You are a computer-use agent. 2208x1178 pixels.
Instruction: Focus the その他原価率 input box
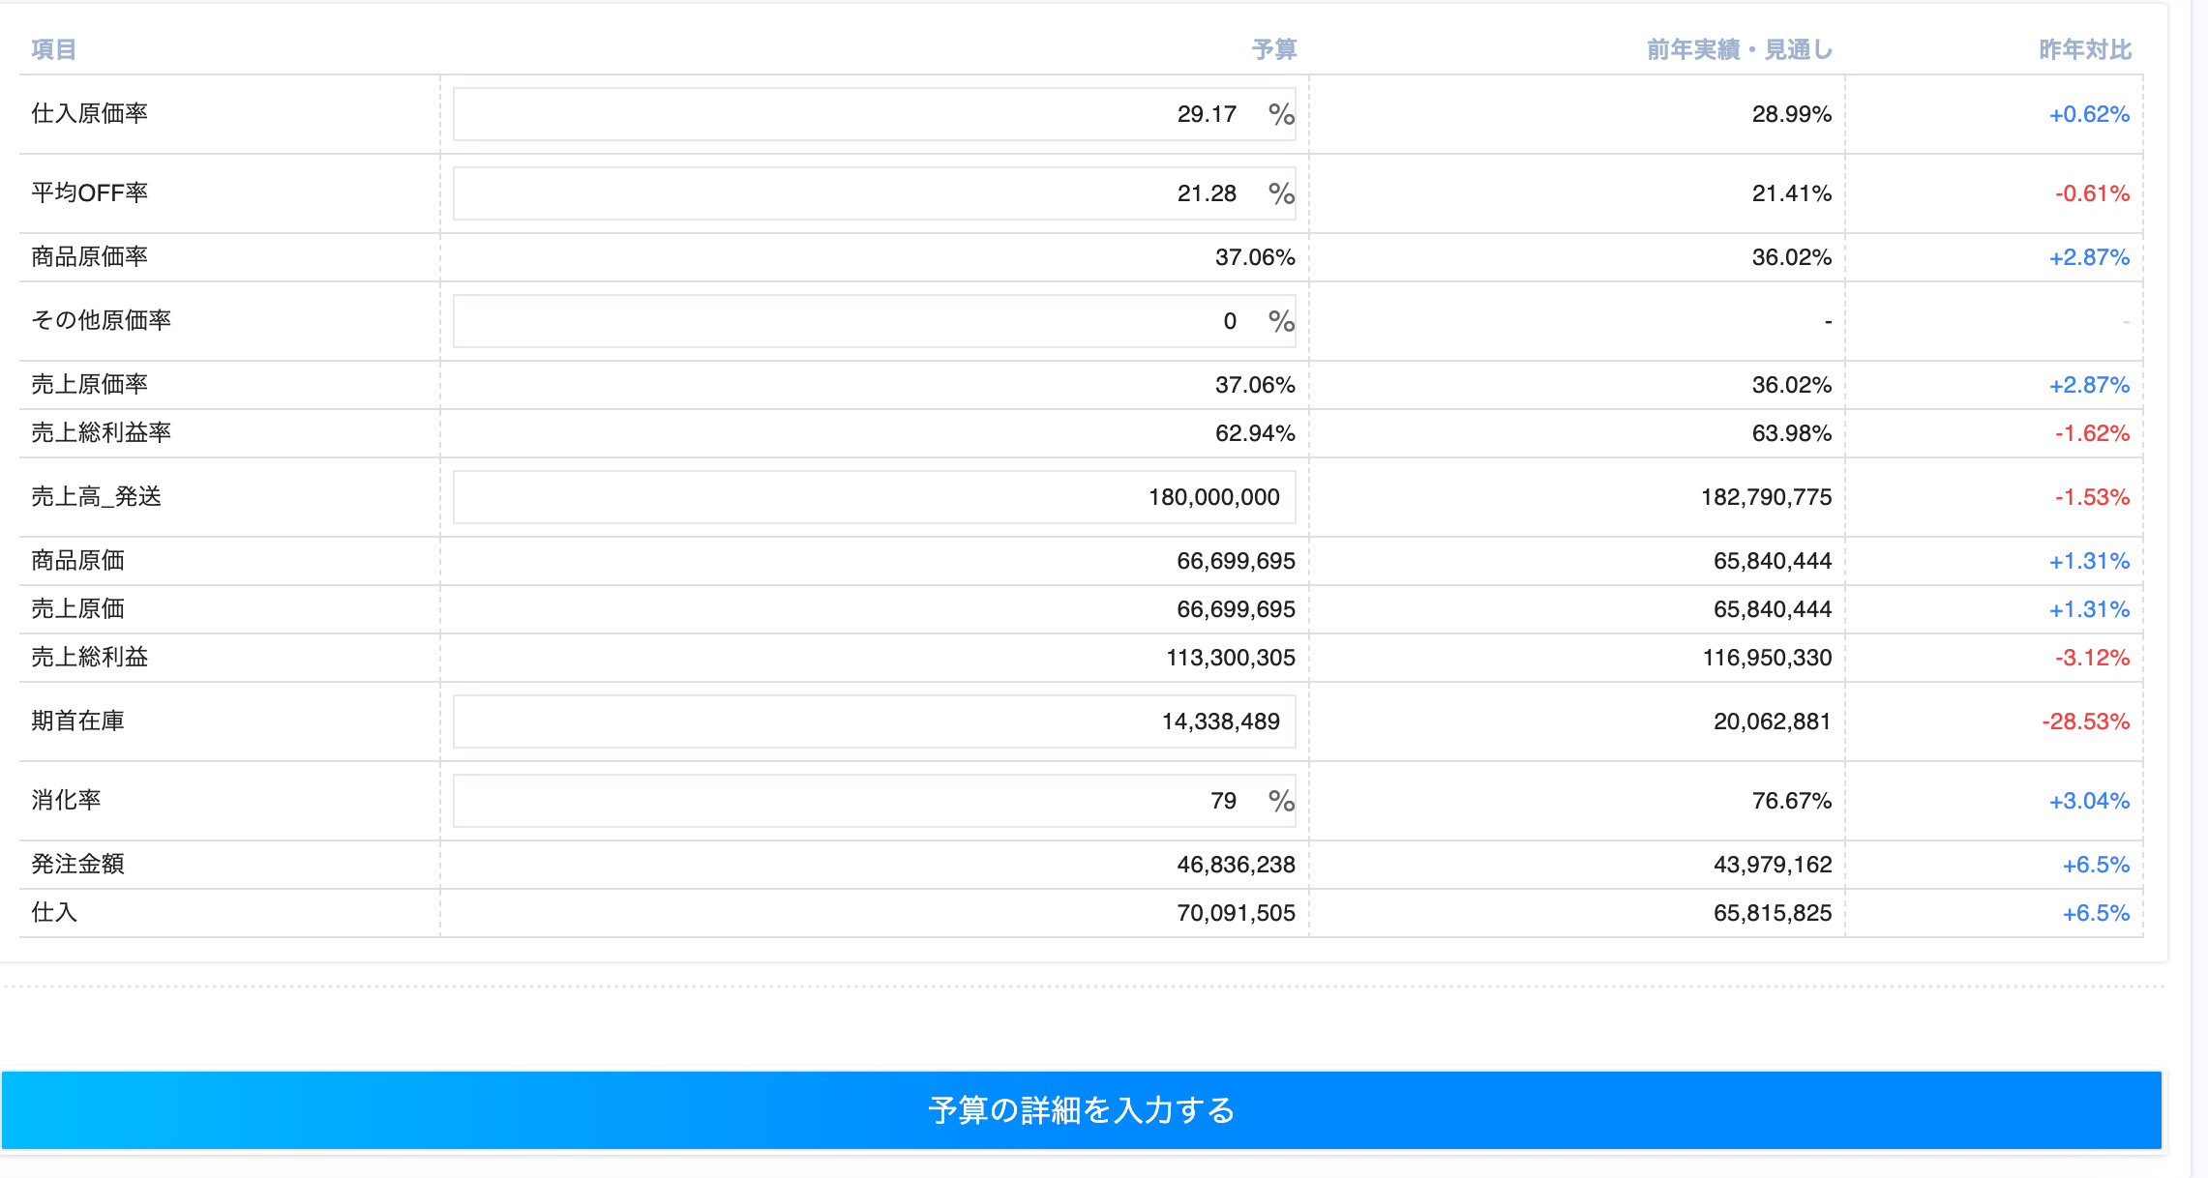(873, 321)
